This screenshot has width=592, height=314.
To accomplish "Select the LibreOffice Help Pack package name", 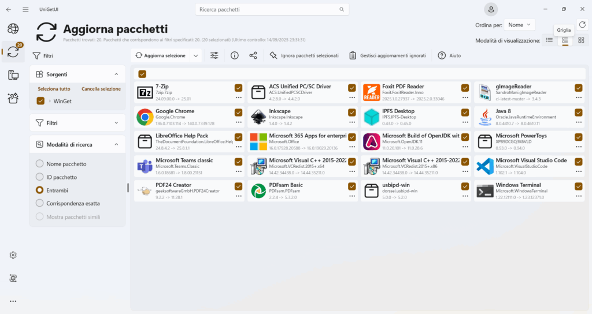I will coord(182,136).
